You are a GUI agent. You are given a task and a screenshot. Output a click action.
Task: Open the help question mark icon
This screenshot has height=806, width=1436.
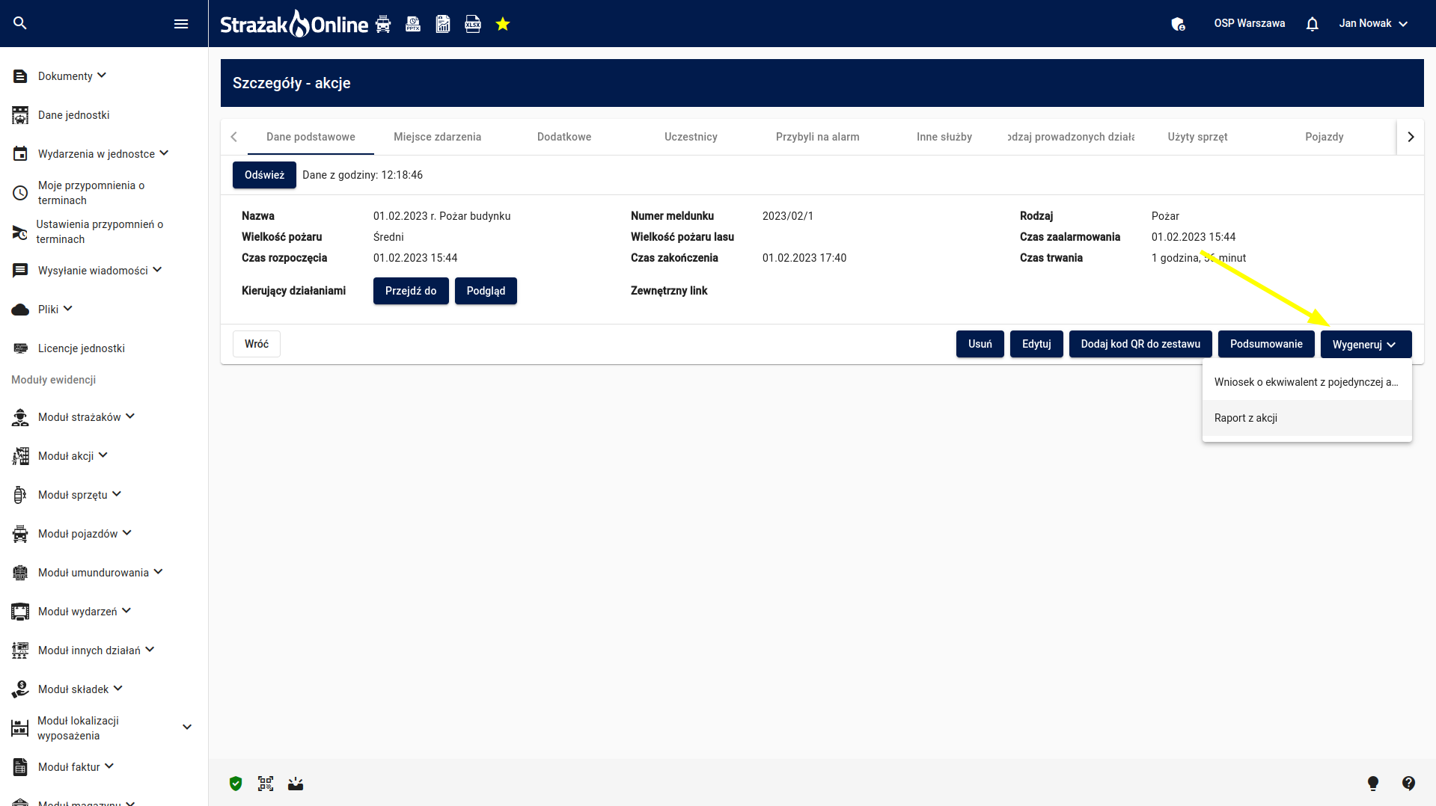(x=1408, y=783)
